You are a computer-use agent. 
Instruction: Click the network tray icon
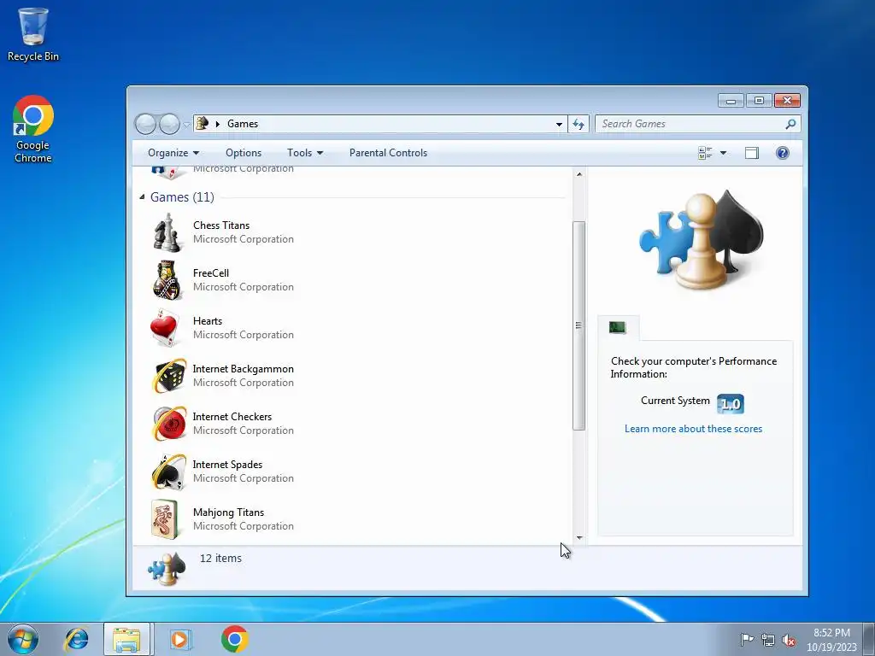tap(768, 640)
